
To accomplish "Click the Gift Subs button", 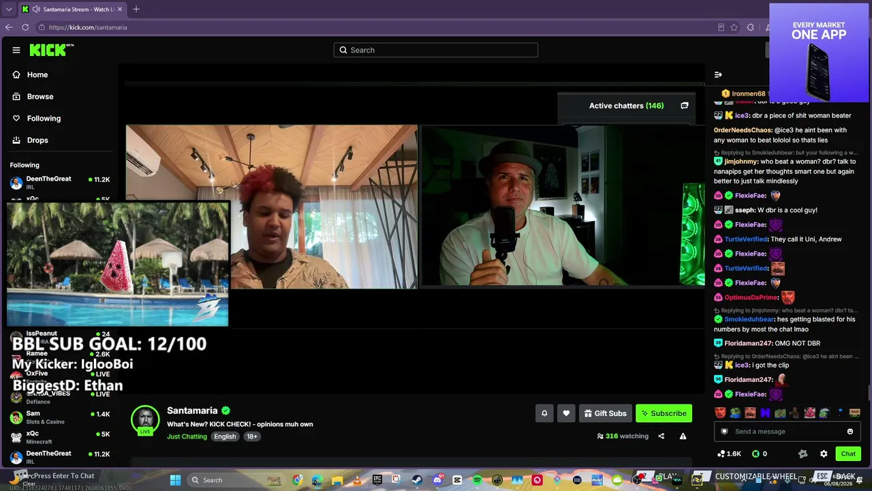I will point(605,413).
